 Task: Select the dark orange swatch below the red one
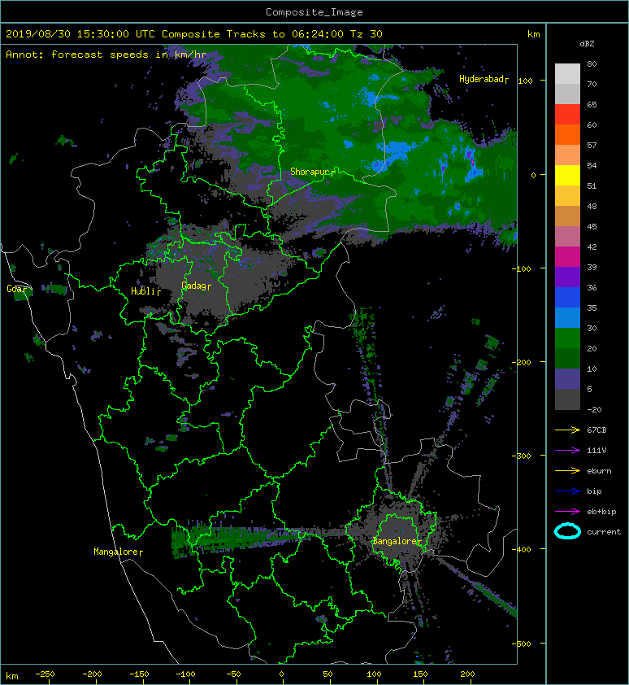pyautogui.click(x=567, y=135)
